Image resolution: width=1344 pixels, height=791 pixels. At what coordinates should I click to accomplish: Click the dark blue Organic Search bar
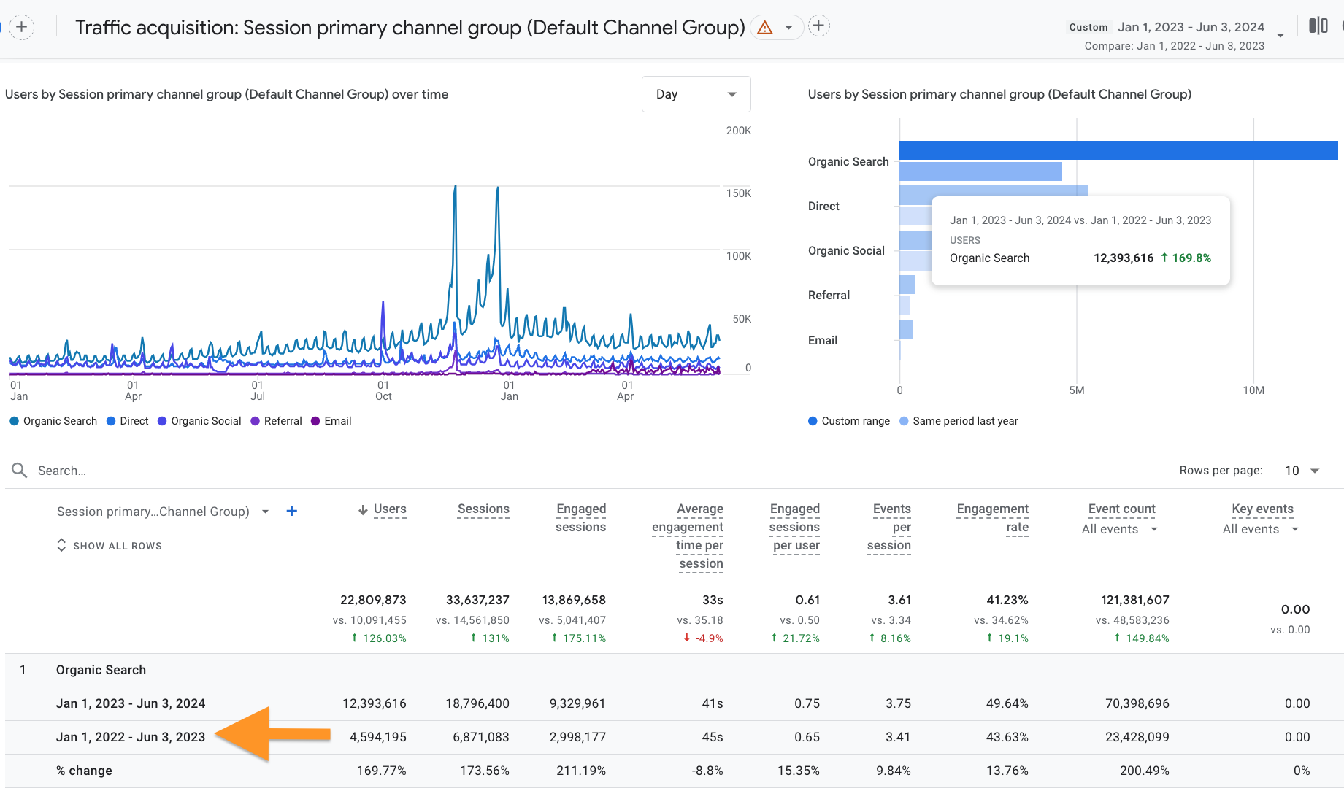pos(1118,150)
